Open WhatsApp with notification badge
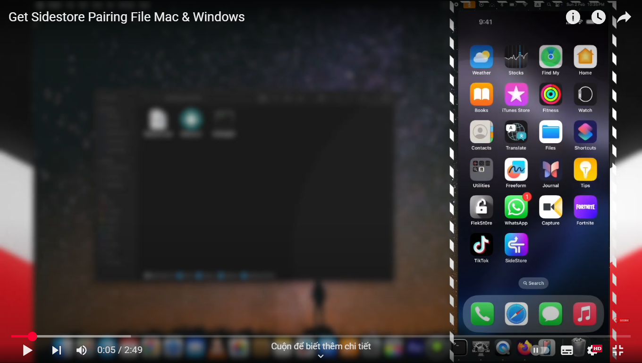Screen dimensions: 642x363 (516, 207)
